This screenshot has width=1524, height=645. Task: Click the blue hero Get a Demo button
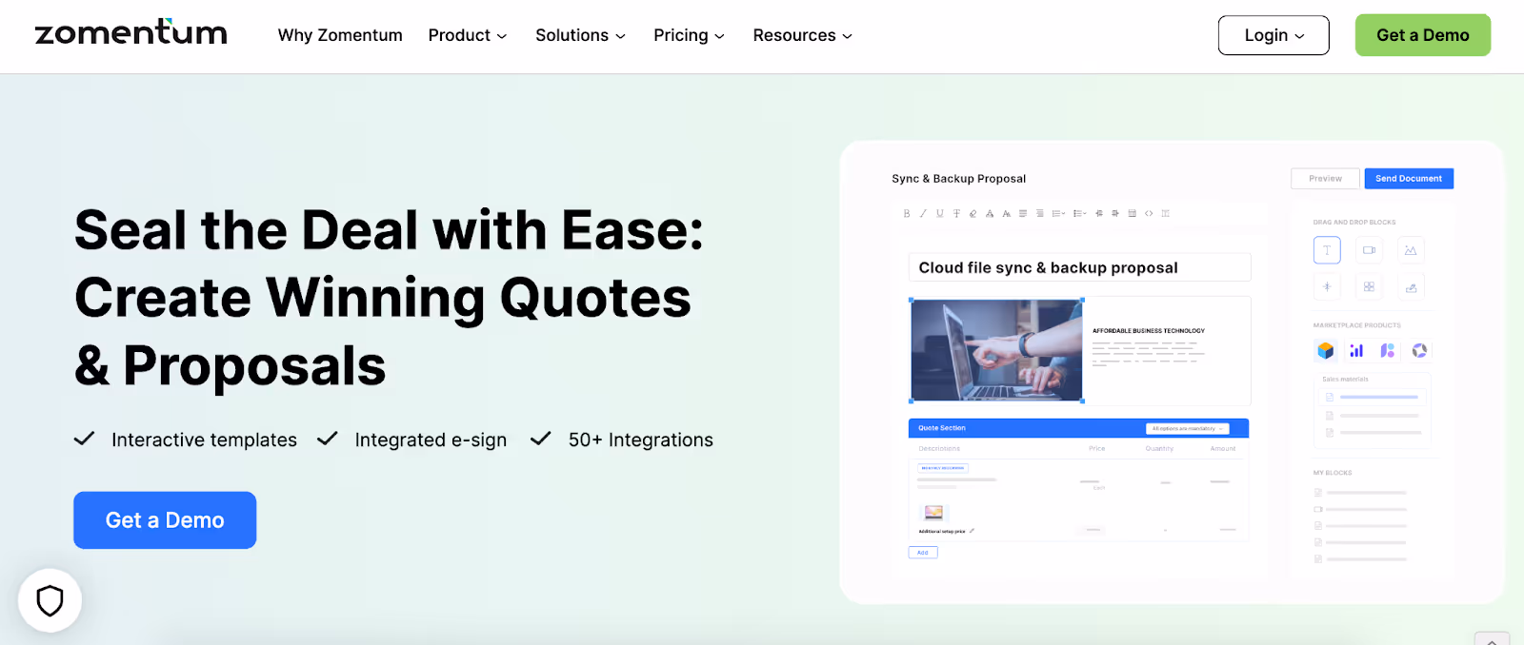[x=165, y=520]
